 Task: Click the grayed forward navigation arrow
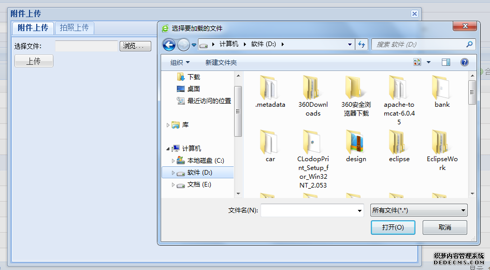(x=183, y=45)
